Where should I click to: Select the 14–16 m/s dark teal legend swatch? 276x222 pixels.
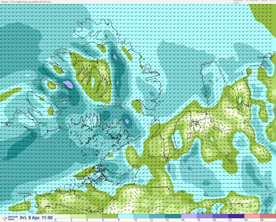(x=173, y=216)
